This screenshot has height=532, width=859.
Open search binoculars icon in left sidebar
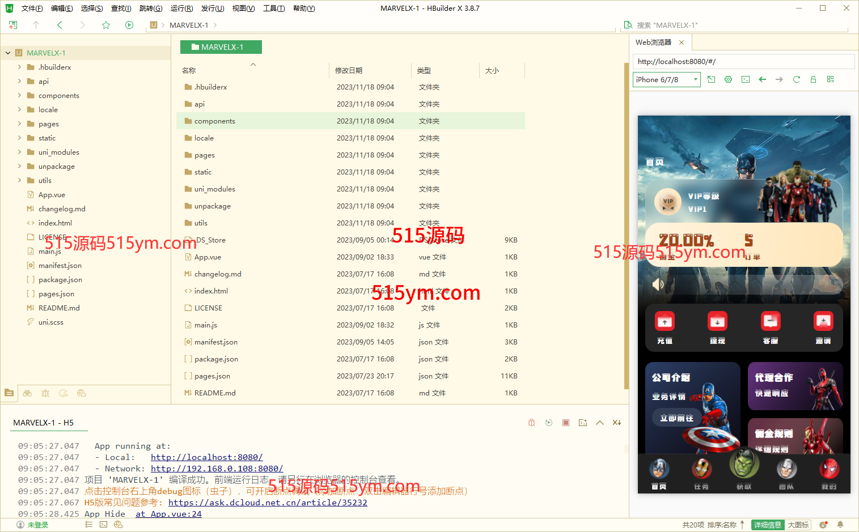point(27,393)
